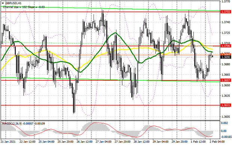This screenshot has width=232, height=145.
Task: Select the MACD(12,26,9) indicator label
Action: 23,123
